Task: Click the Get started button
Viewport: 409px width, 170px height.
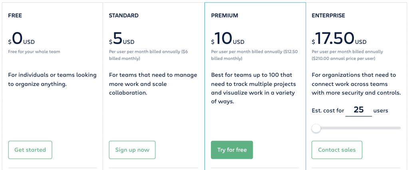Action: click(x=30, y=150)
